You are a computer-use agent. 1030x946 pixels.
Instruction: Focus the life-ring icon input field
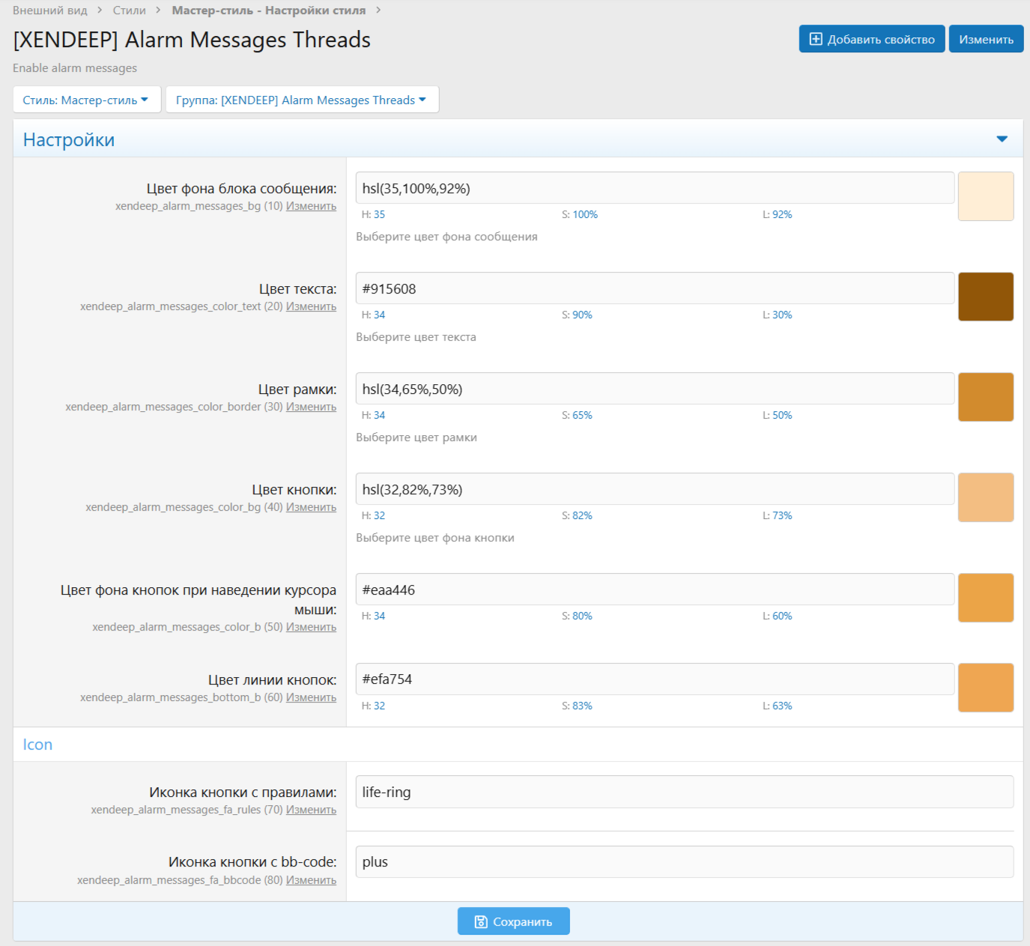[x=684, y=792]
